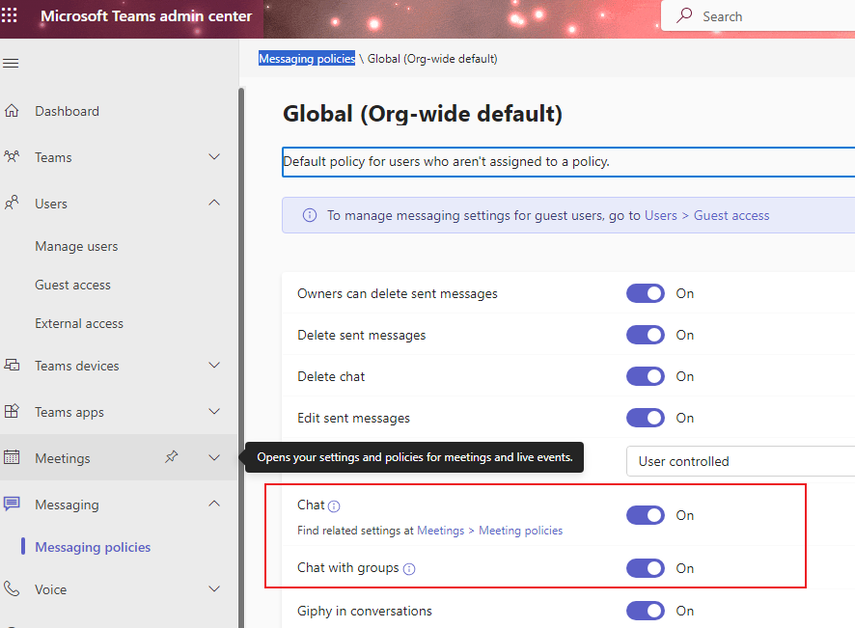855x628 pixels.
Task: Click the sidebar vertical scrollbar
Action: [241, 357]
